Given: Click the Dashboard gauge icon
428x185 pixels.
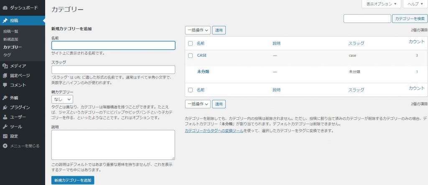Looking at the screenshot, I should coord(5,8).
